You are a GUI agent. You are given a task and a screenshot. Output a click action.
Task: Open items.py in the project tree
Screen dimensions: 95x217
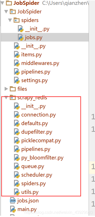31,55
